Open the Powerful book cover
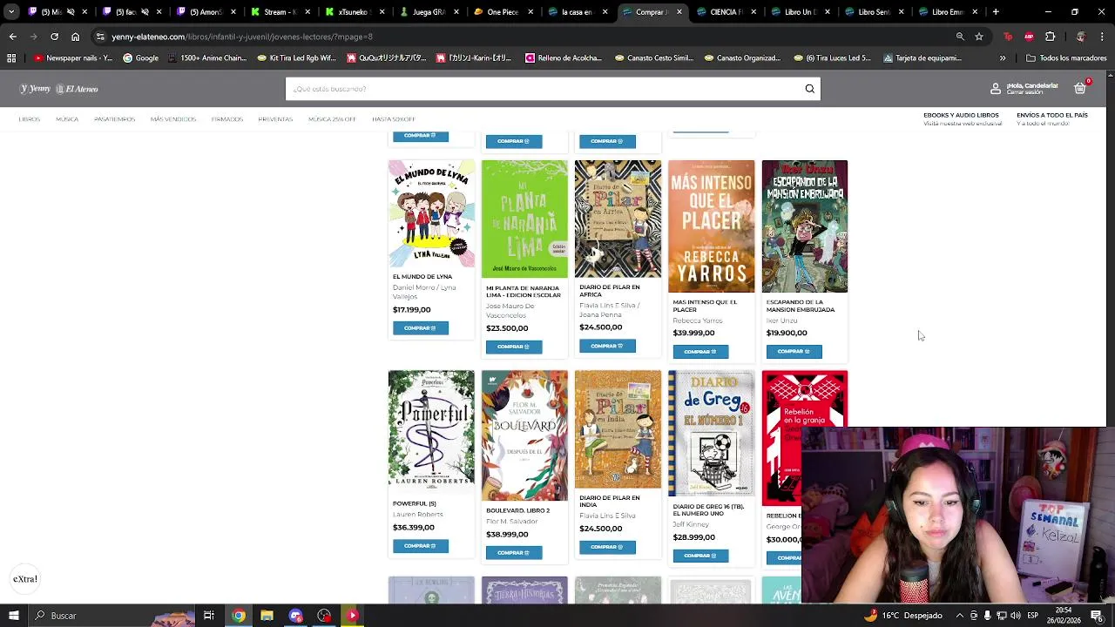 431,432
